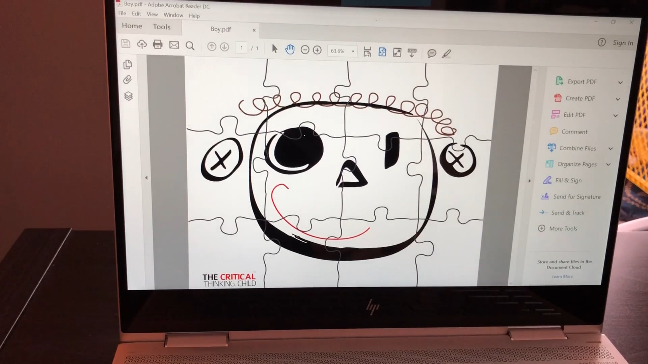Print the document using printer icon

coord(158,44)
